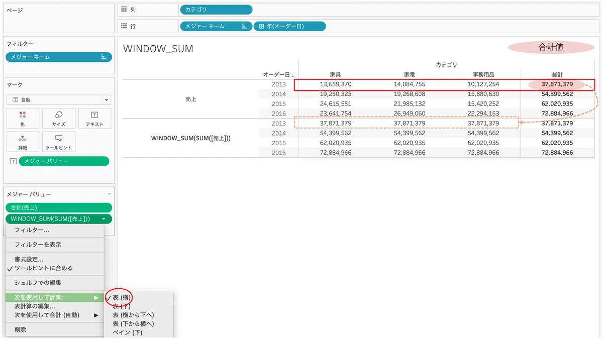Click the 年(オーダー日) pill on rows shelf
Viewport: 603px width, 340px height.
(x=289, y=26)
